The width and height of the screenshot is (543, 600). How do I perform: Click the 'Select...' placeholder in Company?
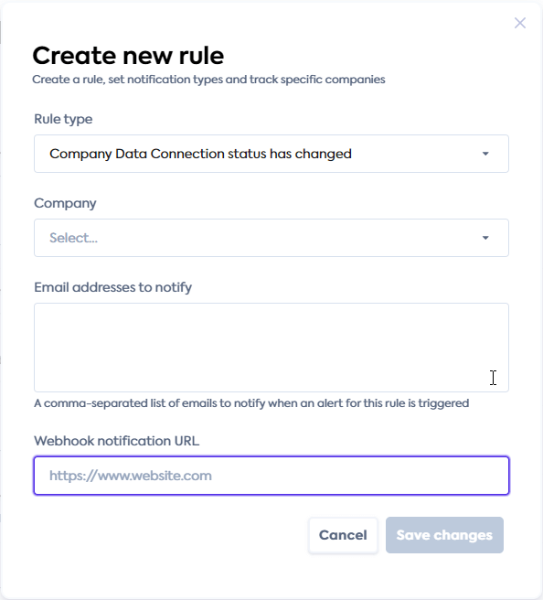click(x=73, y=238)
